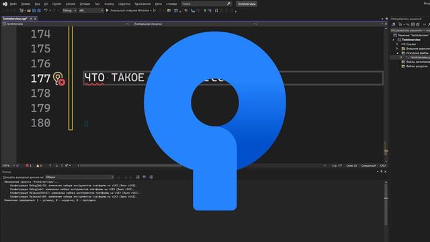The height and width of the screenshot is (242, 430).
Task: Open the TechInterview project scope dropdown
Action: pos(65,24)
